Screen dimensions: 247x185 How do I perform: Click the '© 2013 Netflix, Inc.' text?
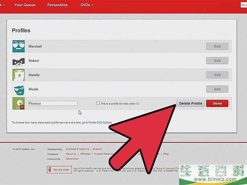pos(24,149)
